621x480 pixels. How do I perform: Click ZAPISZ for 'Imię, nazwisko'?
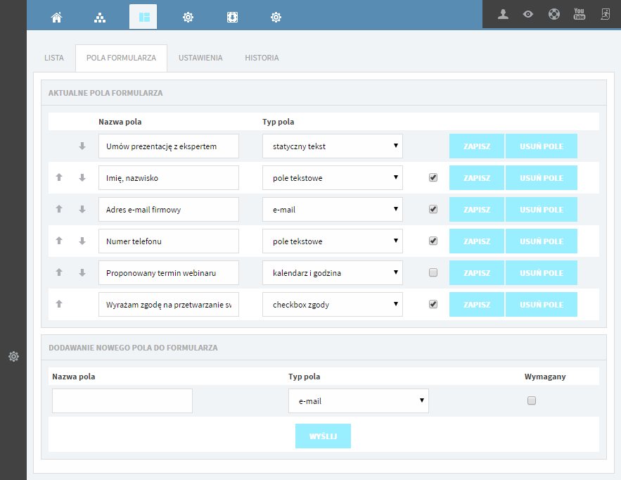pos(476,177)
